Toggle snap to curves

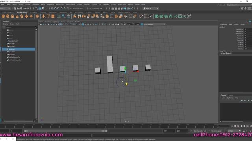pos(55,9)
